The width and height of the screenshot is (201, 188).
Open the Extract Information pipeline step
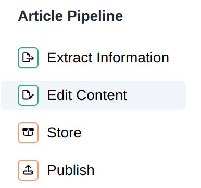click(94, 58)
